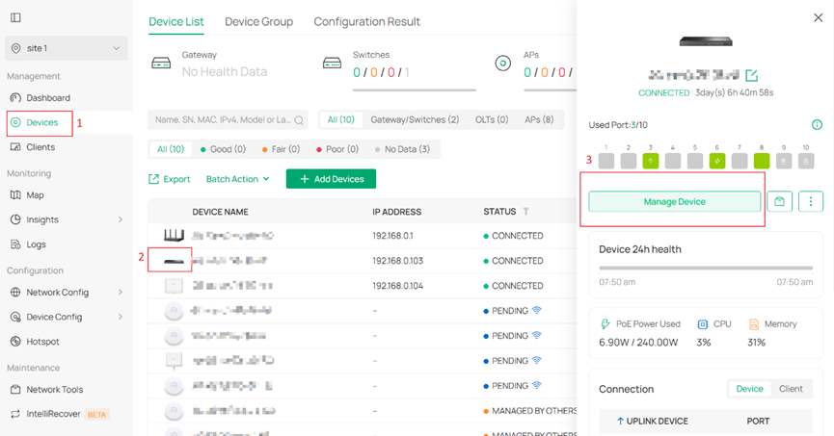Viewport: 834px width, 436px height.
Task: Open the STATUS column filter icon
Action: point(525,212)
